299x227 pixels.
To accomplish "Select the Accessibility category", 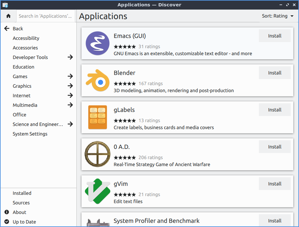I will pyautogui.click(x=26, y=38).
